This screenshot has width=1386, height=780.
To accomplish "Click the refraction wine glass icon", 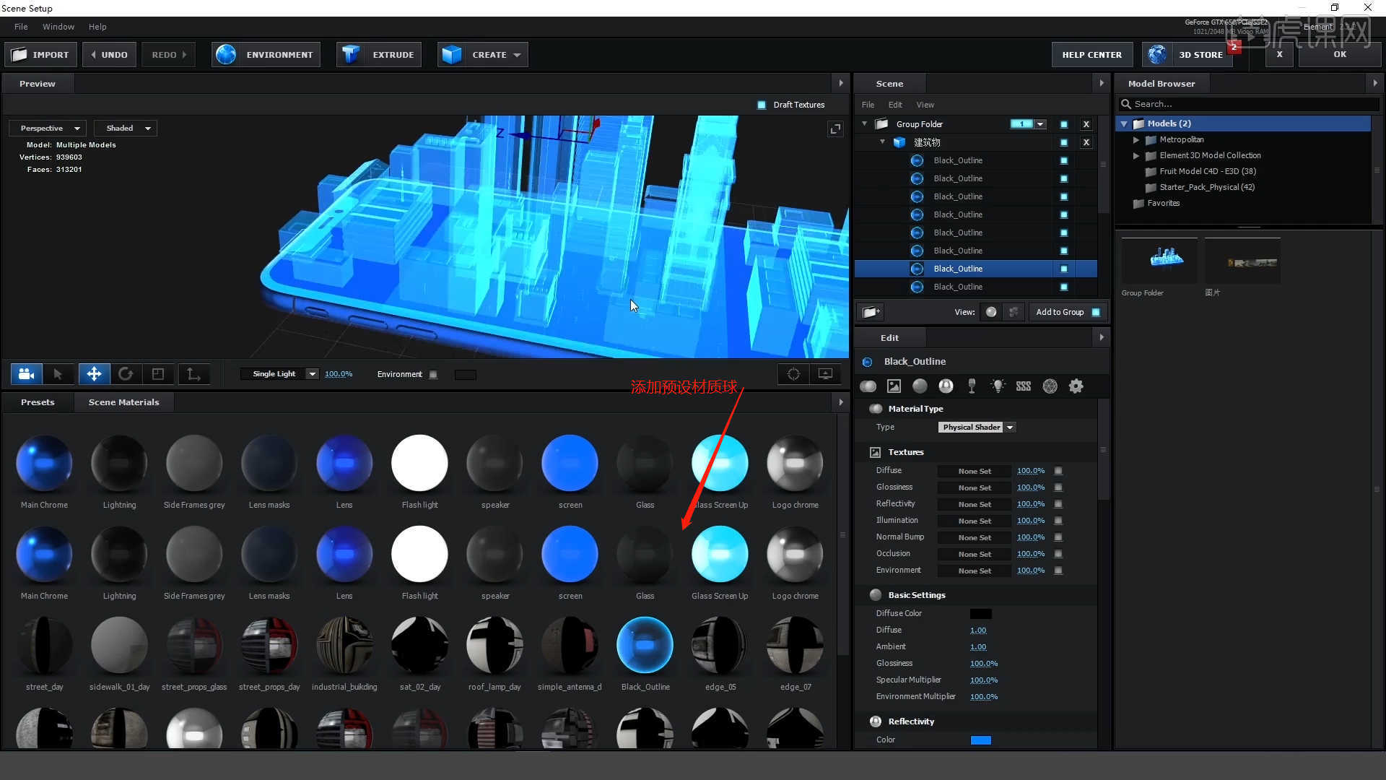I will (x=972, y=386).
